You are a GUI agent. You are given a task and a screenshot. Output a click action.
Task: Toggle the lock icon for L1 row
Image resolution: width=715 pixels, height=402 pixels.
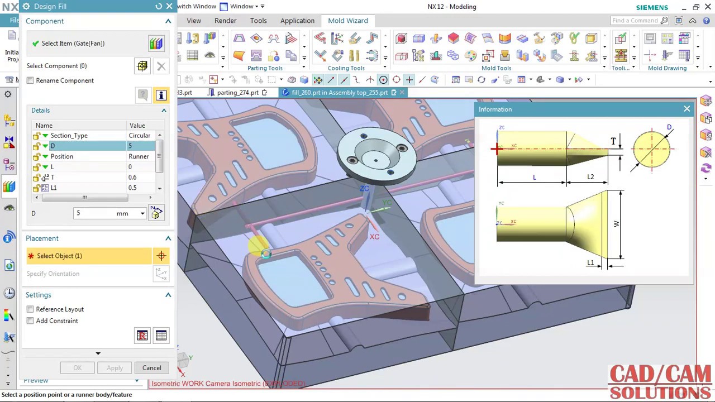(x=36, y=188)
